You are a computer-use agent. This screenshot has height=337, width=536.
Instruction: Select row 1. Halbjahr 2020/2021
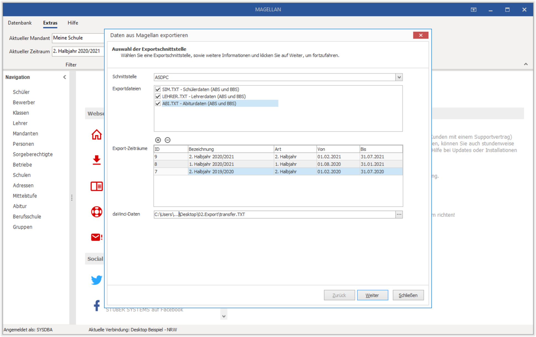pyautogui.click(x=278, y=164)
